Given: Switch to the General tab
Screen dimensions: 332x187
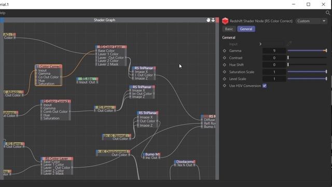Looking at the screenshot, I should tap(246, 29).
